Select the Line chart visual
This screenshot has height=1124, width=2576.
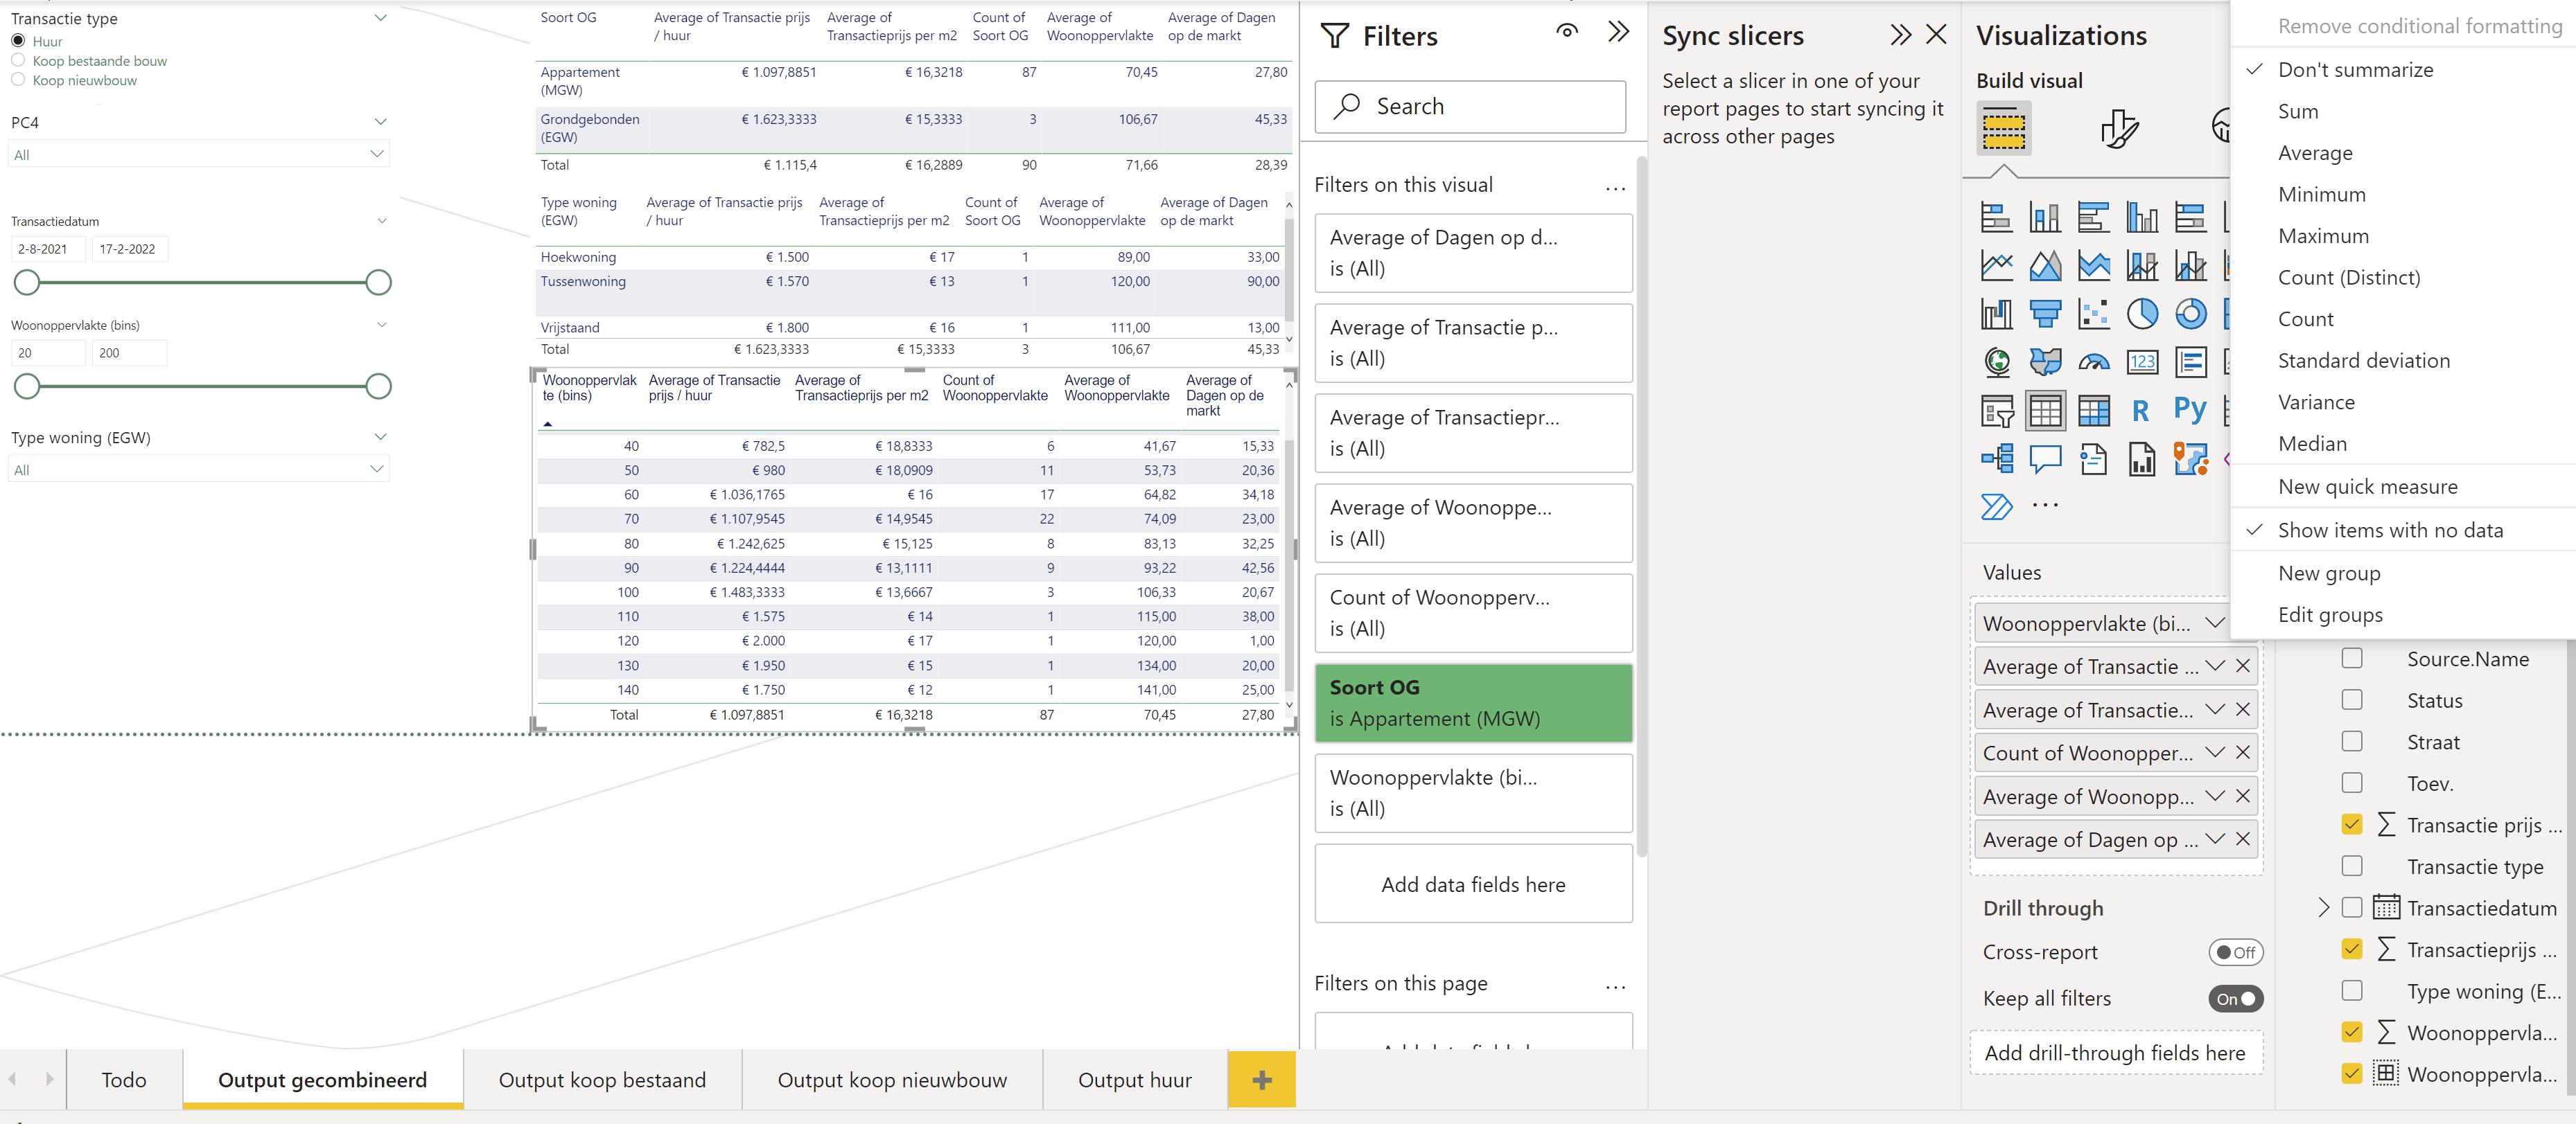tap(1996, 265)
